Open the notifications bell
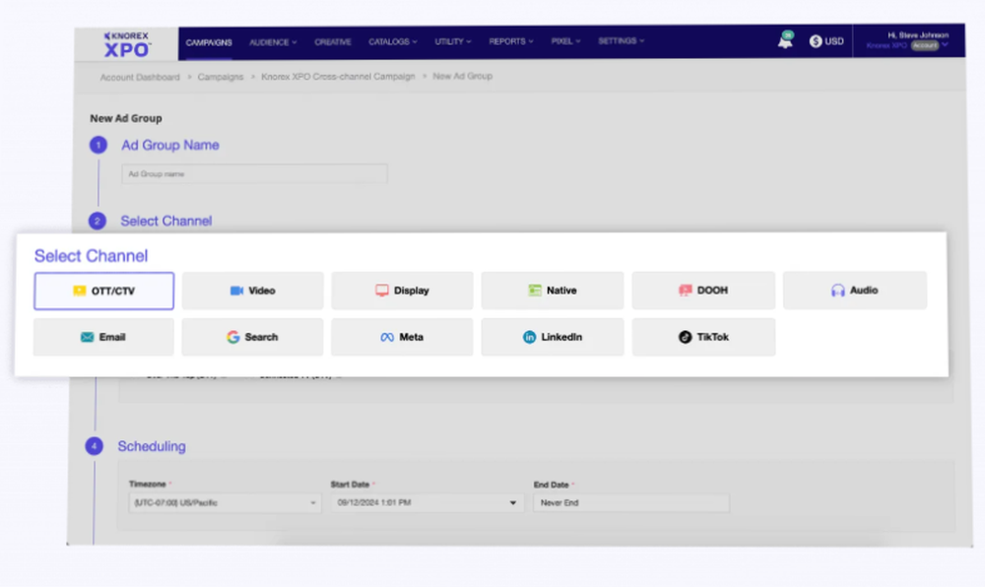 tap(785, 40)
